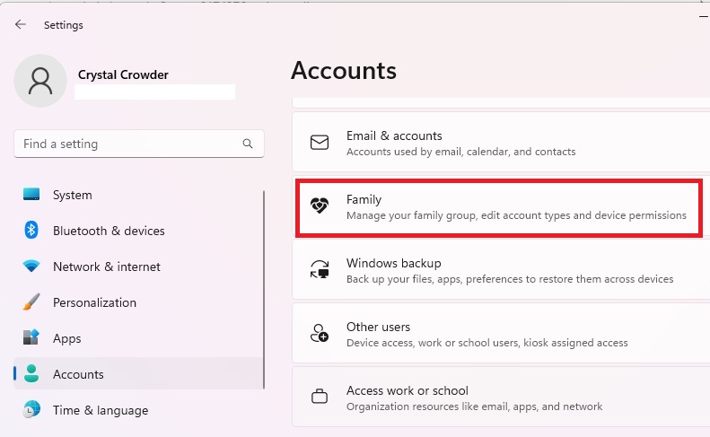
Task: Click the System monitor icon in sidebar
Action: point(31,195)
